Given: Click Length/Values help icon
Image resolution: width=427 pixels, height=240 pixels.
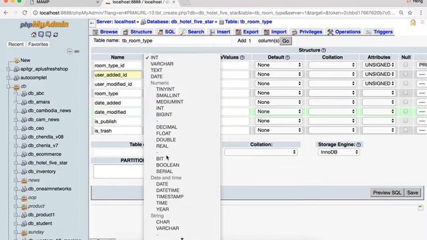Looking at the screenshot, I should point(242,57).
